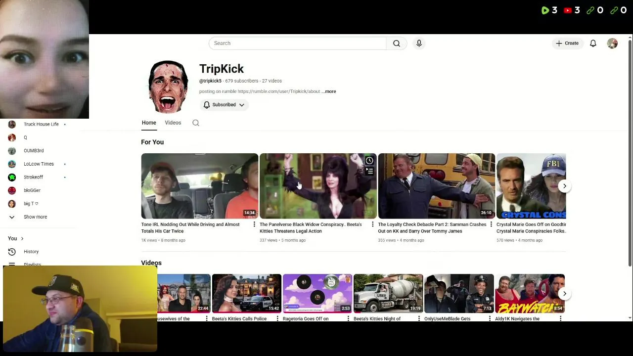Viewport: 633px width, 356px height.
Task: Open the rumble.com channel link
Action: pos(279,91)
